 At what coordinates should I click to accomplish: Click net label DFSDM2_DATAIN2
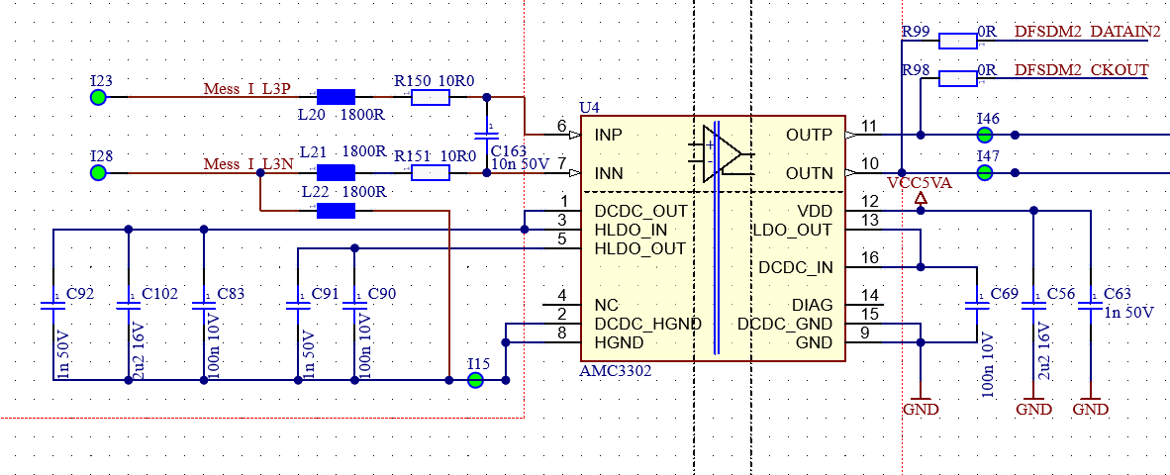pos(1087,32)
